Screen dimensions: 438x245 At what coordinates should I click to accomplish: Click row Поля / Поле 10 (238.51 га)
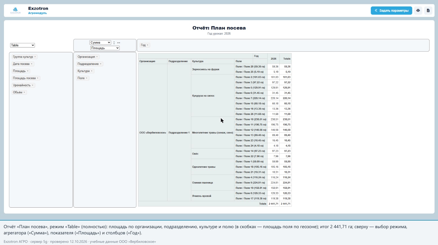251,119
